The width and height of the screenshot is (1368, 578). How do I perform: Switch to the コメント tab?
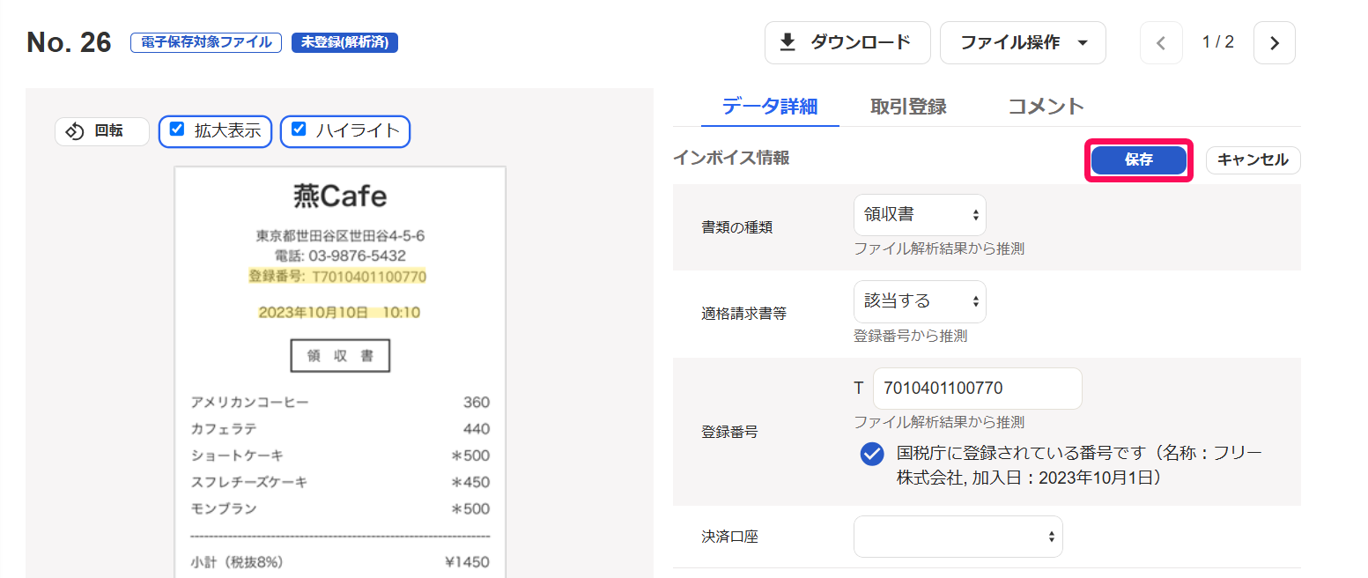click(1046, 107)
